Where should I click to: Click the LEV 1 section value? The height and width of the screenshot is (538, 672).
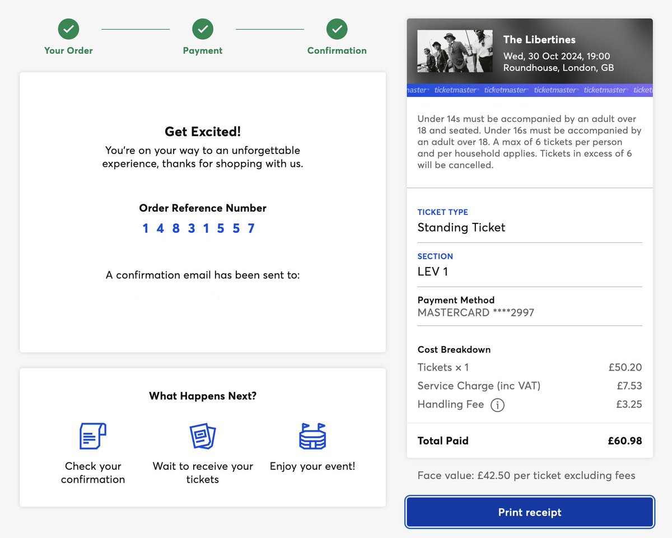433,272
